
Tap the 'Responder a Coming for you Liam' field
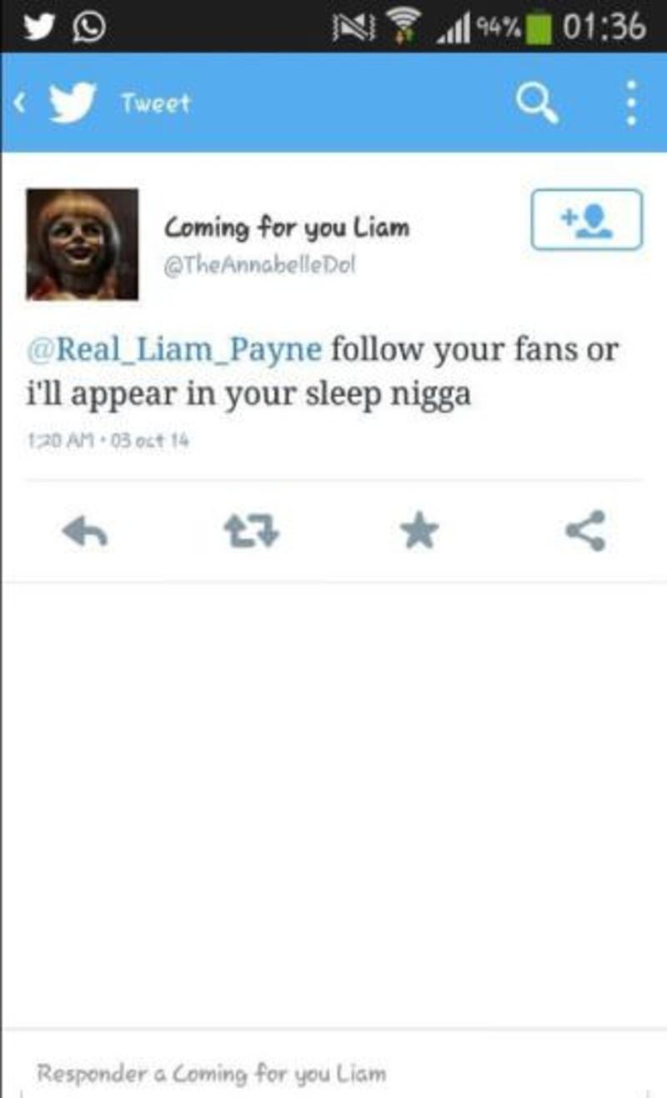(x=333, y=1072)
